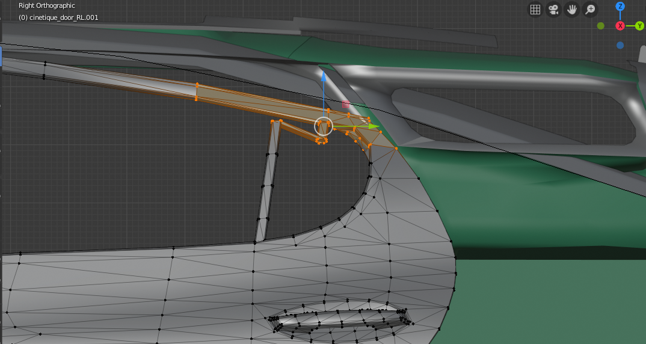The width and height of the screenshot is (646, 344).
Task: Click the Right Orthographic view label
Action: coord(46,6)
